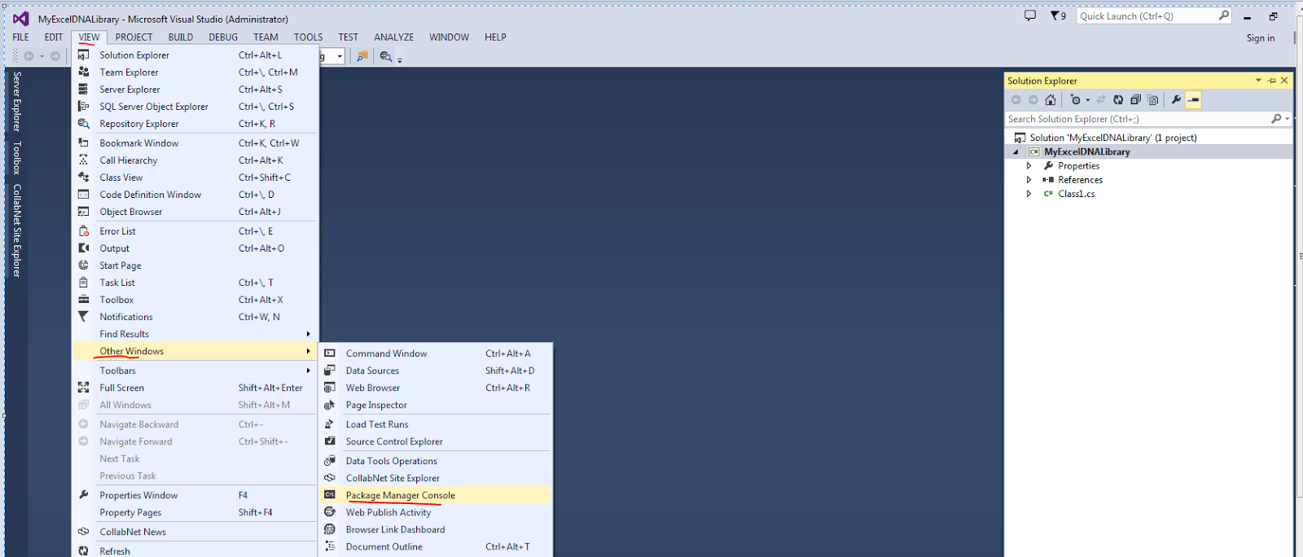
Task: Choose Package Manager Console from submenu
Action: coord(436,495)
